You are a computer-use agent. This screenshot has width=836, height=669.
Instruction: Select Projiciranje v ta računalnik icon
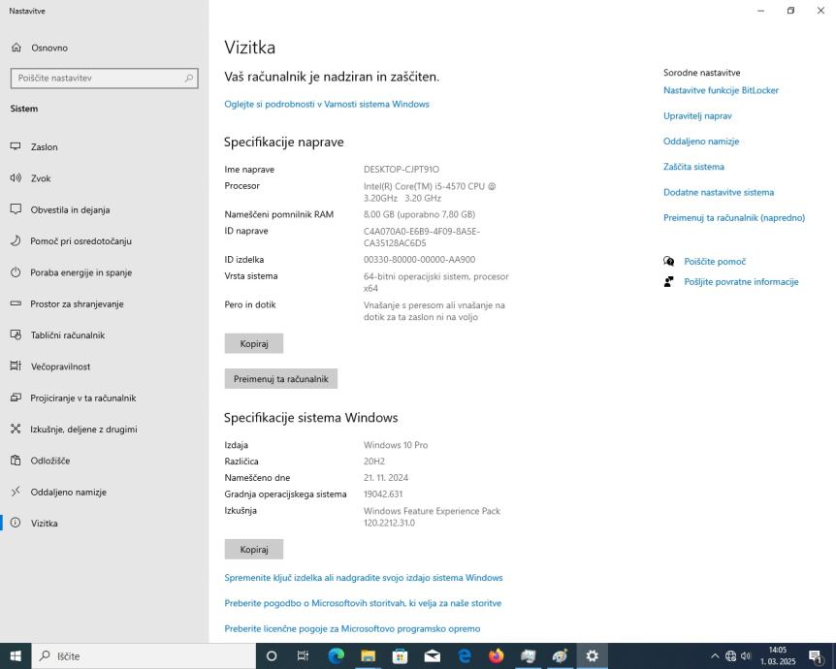pos(16,398)
